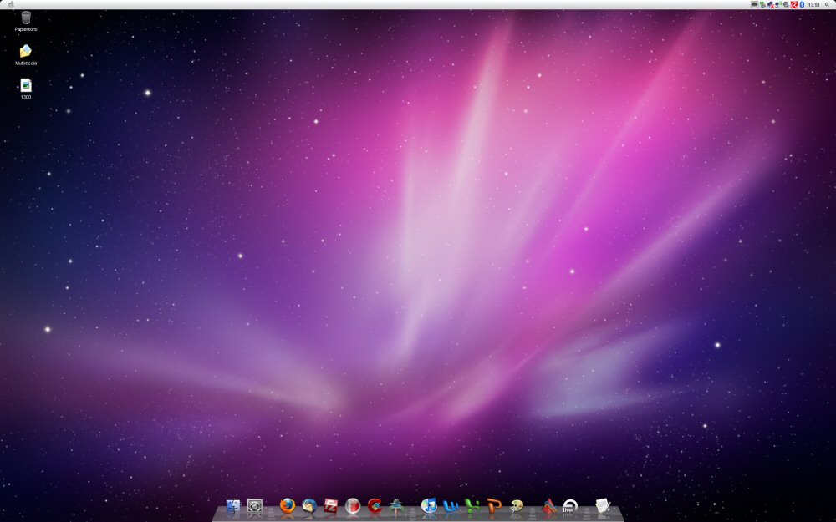Open Excel from the dock
Viewport: 836px width, 522px height.
tap(473, 506)
